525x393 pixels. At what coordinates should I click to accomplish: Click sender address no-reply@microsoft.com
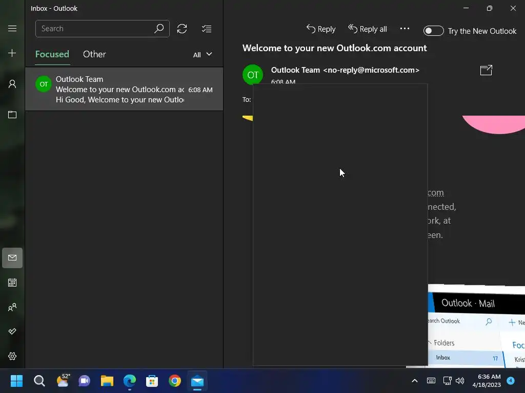coord(371,70)
